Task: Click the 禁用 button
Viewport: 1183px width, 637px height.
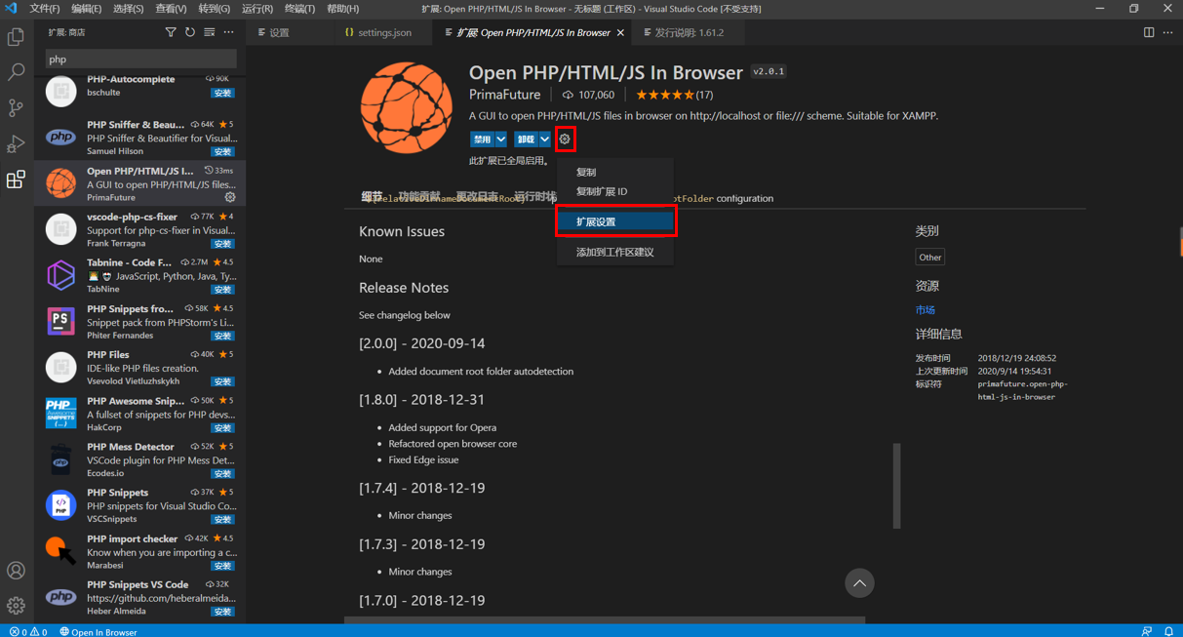Action: [x=483, y=139]
